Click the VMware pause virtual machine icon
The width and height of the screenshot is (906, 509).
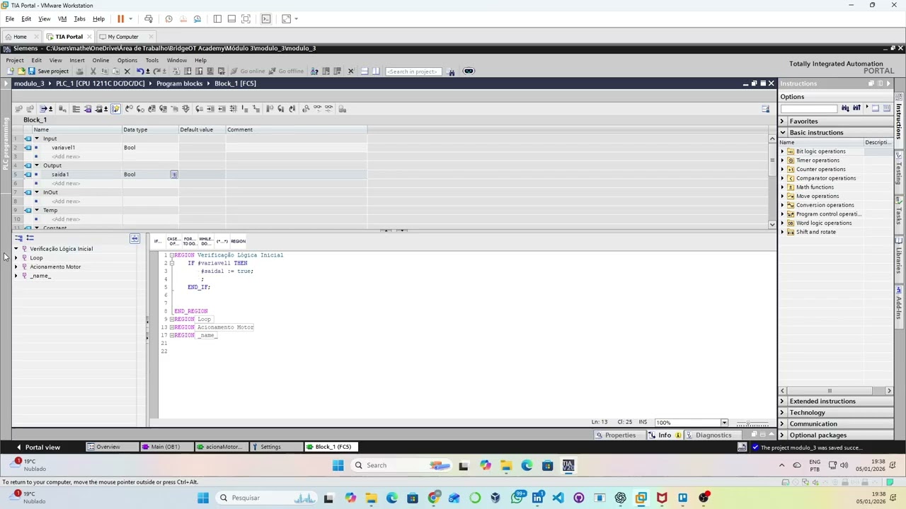pos(120,19)
